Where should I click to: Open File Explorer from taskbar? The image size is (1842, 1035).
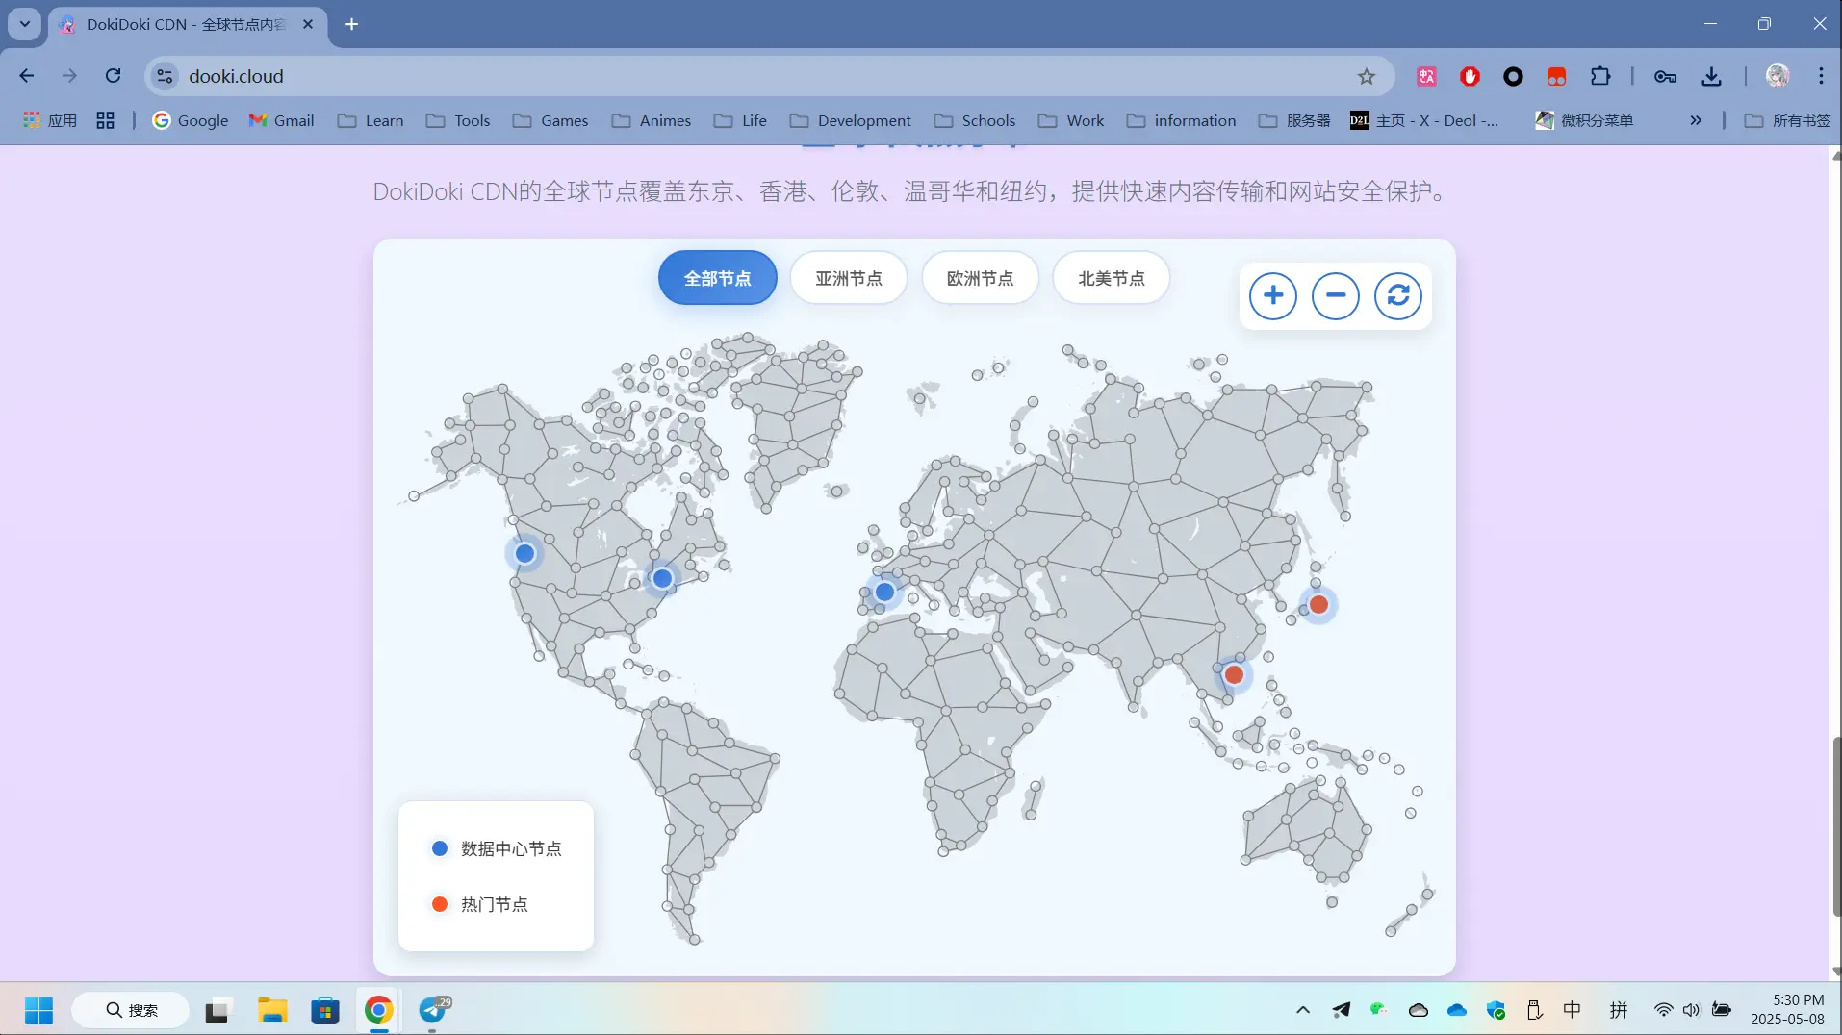pos(272,1010)
